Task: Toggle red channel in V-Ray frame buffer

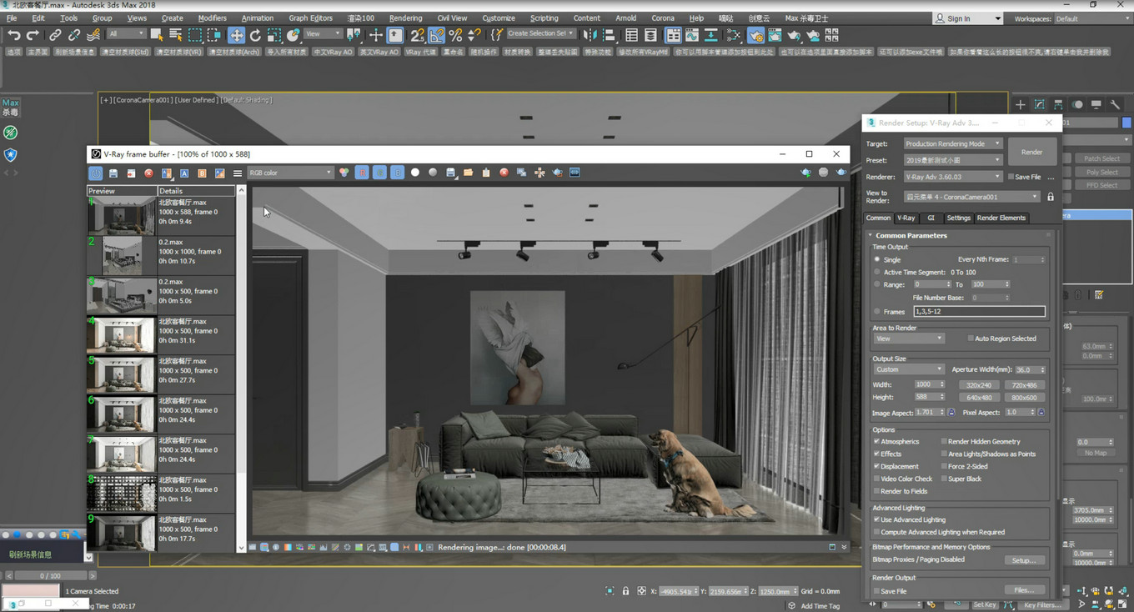Action: pos(361,173)
